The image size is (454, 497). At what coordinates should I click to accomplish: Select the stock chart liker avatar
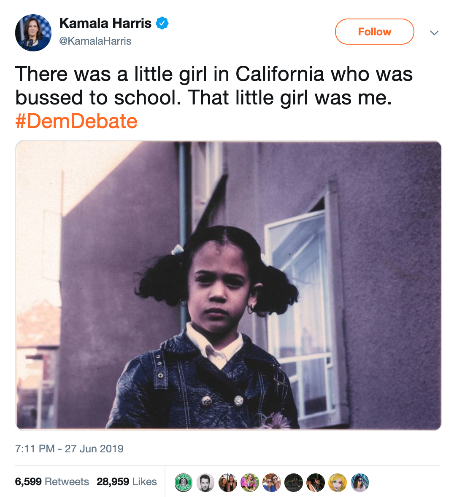(x=294, y=483)
